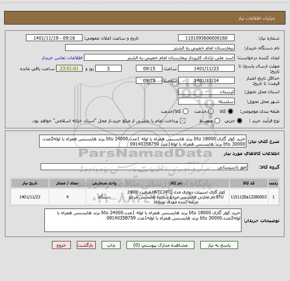290x281 pixels.
Task: Click the شماره نیاز field 1101093606000160
Action: coord(206,38)
